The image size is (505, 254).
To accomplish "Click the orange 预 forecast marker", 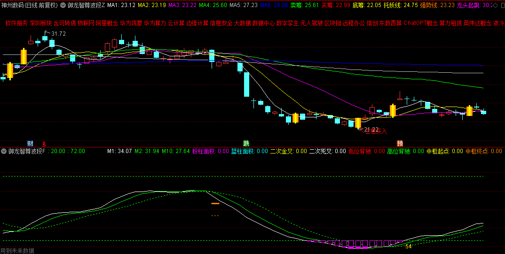I will click(400, 143).
